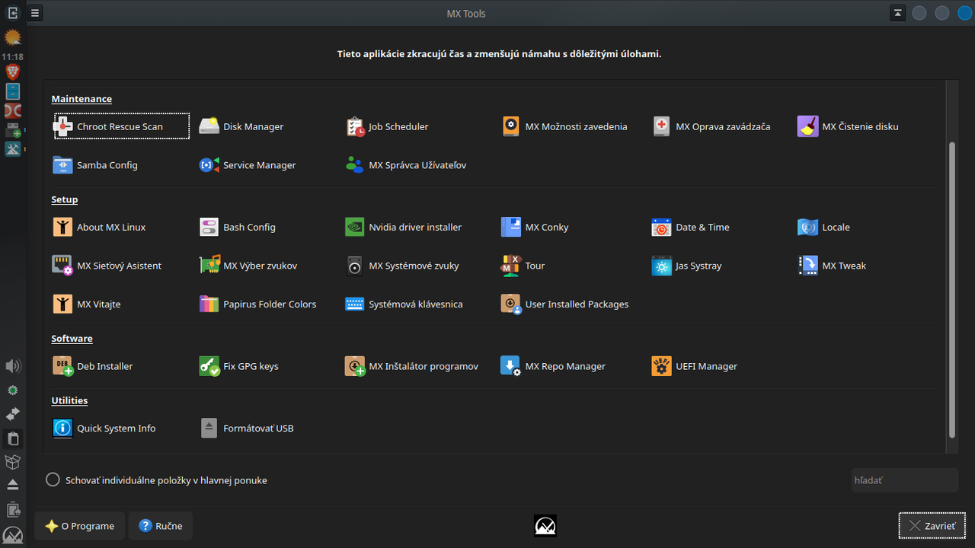The image size is (975, 548).
Task: Open MX Conky
Action: tap(535, 227)
